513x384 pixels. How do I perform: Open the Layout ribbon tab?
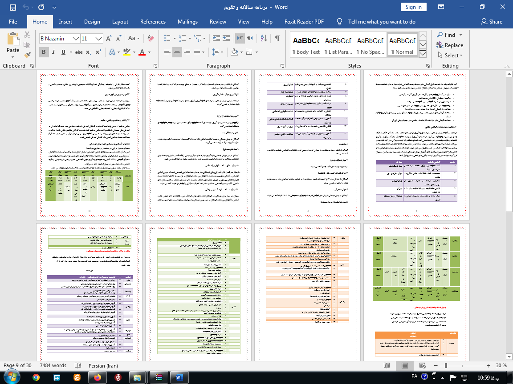click(x=120, y=21)
